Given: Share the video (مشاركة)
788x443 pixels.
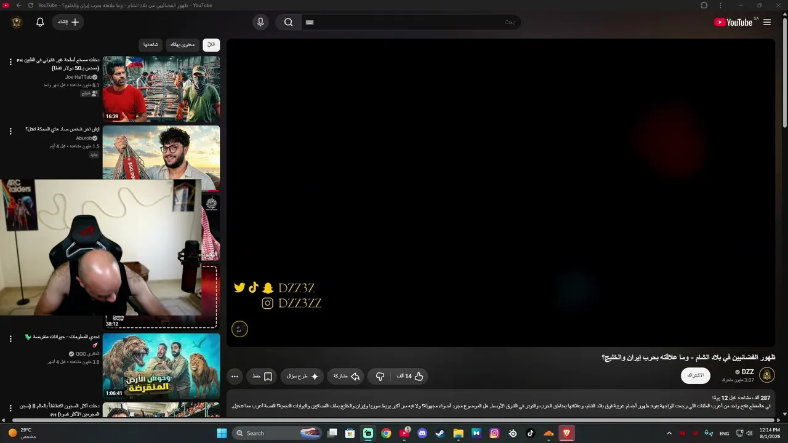Looking at the screenshot, I should [x=346, y=376].
